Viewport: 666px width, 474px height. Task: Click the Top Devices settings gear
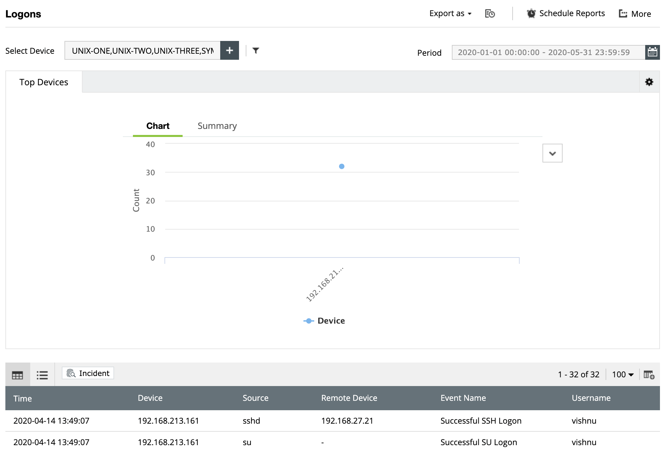click(x=649, y=82)
